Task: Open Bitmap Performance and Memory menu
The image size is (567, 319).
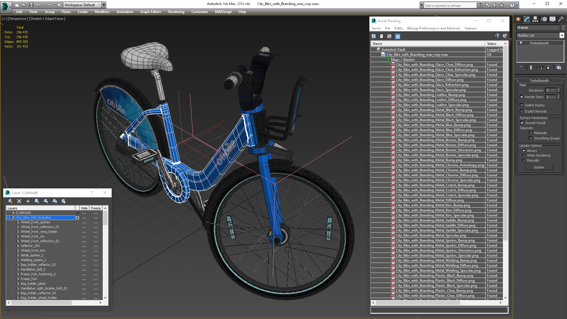Action: (x=434, y=28)
